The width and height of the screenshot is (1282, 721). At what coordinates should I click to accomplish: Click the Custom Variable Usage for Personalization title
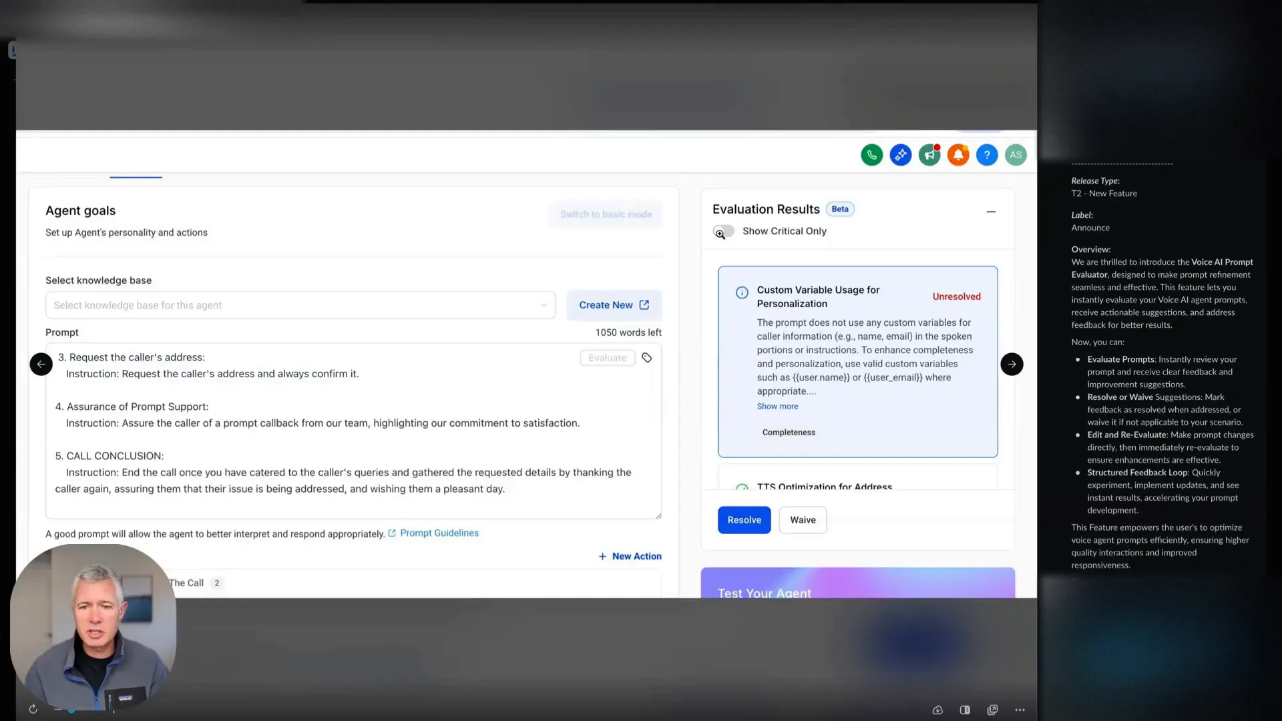818,296
